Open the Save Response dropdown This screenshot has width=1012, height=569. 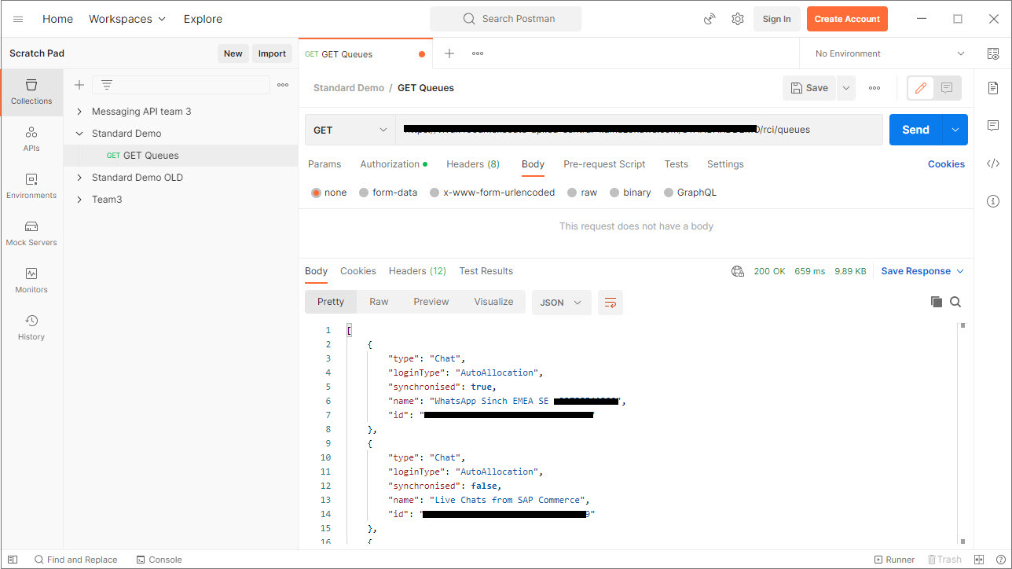coord(922,271)
